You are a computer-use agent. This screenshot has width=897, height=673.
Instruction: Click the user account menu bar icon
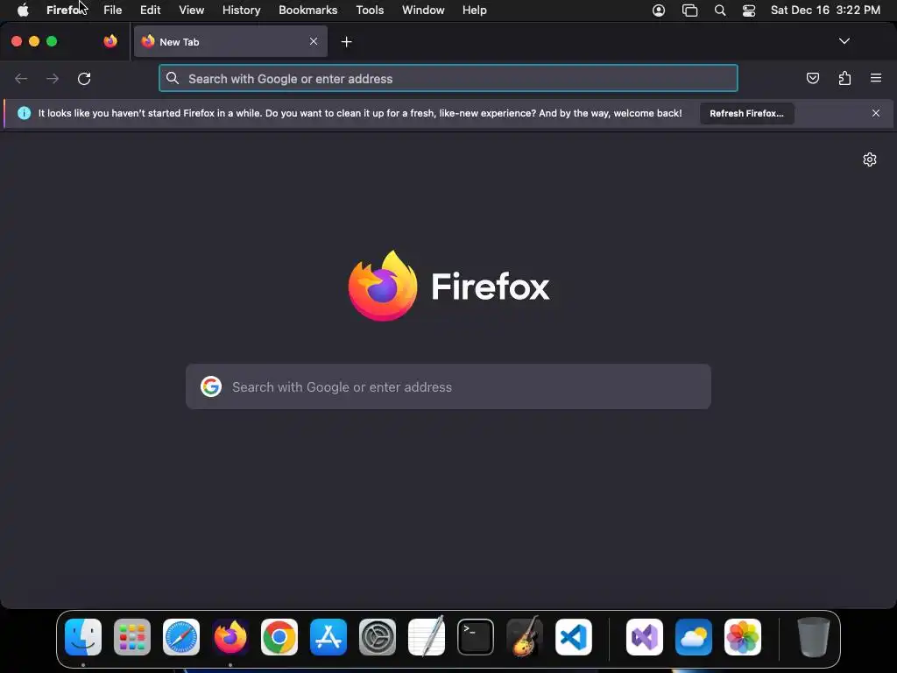(659, 11)
